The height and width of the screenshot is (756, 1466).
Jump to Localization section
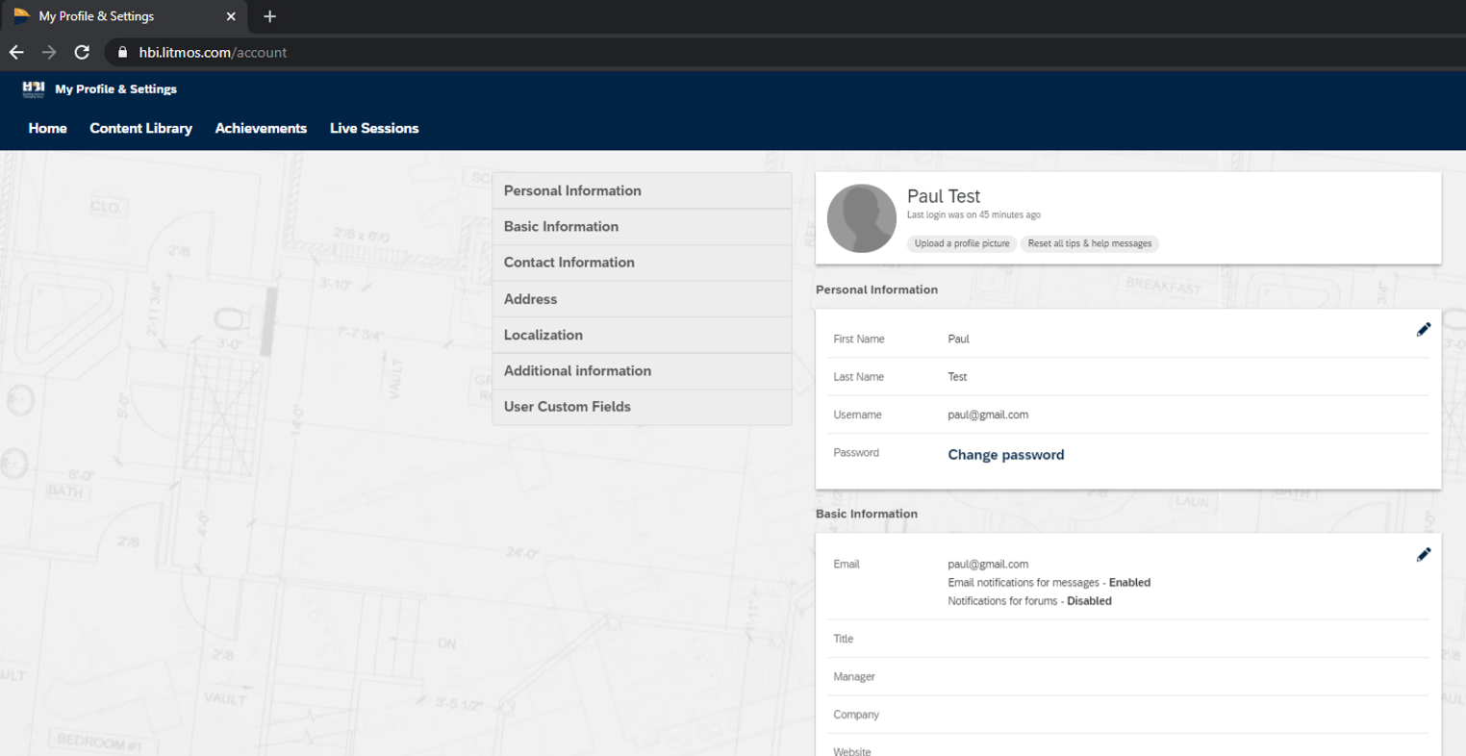click(x=543, y=335)
